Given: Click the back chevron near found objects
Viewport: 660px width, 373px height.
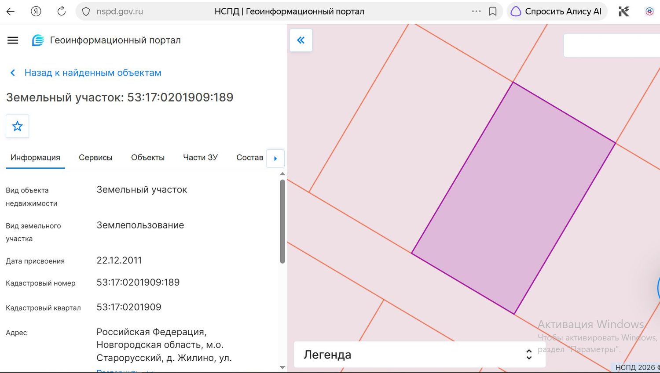Looking at the screenshot, I should pos(13,73).
